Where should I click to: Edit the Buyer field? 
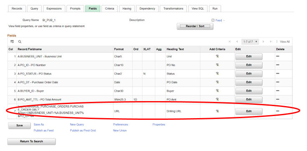(249, 91)
